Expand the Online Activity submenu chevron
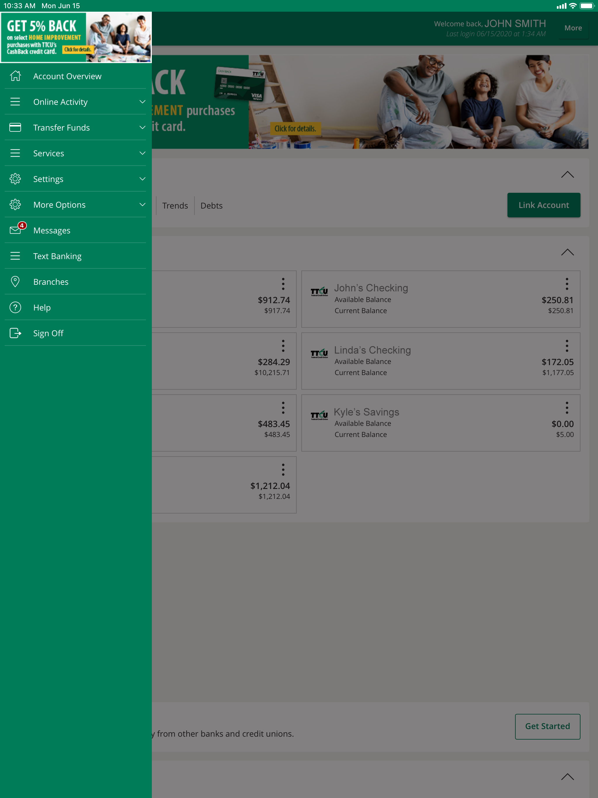This screenshot has width=598, height=798. pos(142,102)
